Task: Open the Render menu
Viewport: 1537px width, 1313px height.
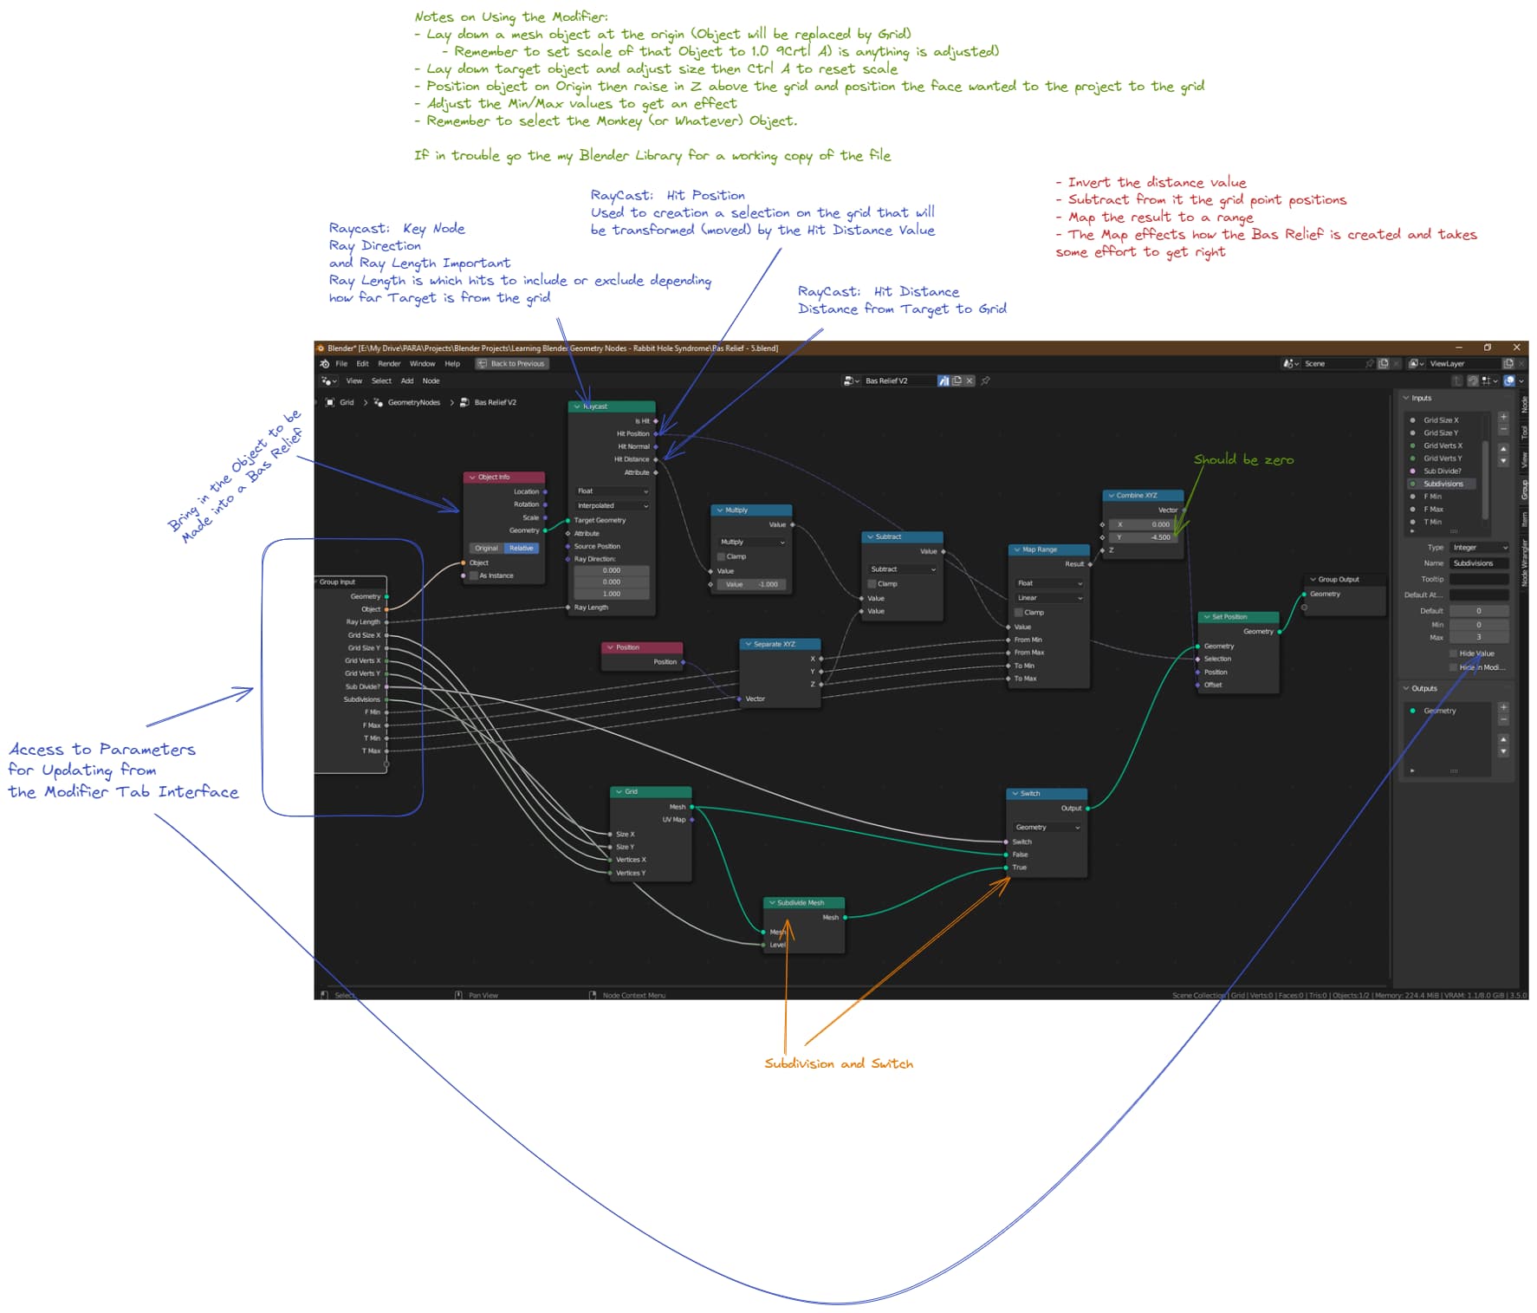Action: click(389, 364)
